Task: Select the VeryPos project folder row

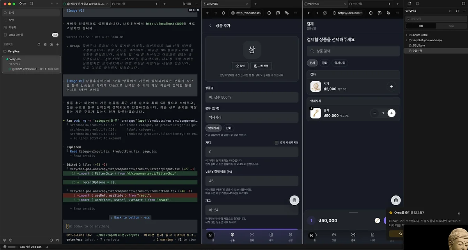Action: 30,51
